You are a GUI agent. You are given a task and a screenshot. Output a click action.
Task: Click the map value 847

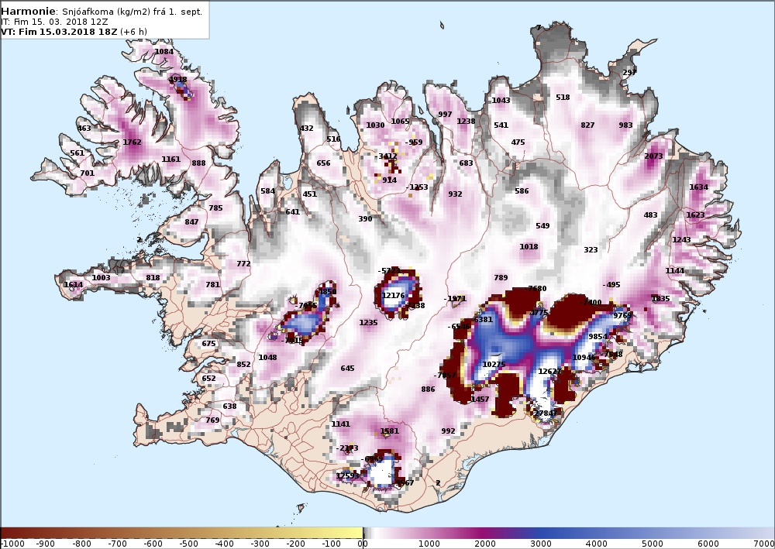[191, 221]
